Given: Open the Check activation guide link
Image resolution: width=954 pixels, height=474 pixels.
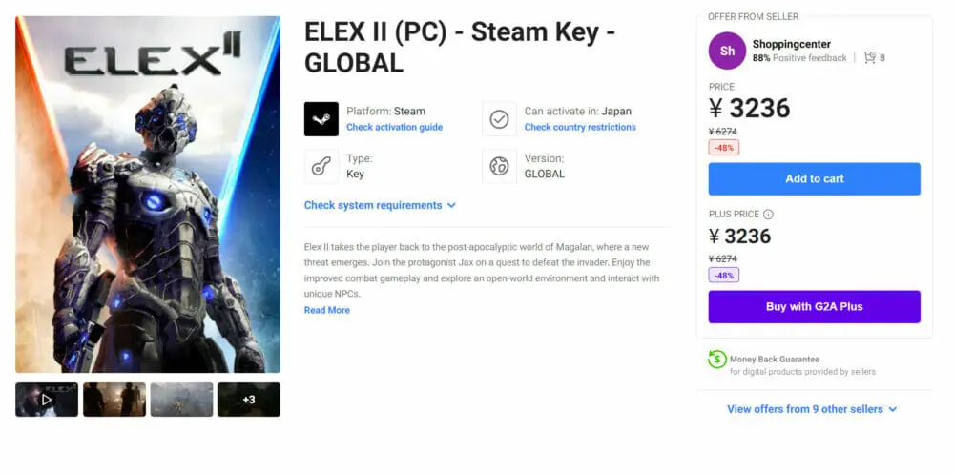Looking at the screenshot, I should 394,127.
